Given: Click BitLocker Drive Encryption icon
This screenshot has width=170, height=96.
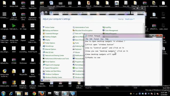Looking at the screenshot, I should 74,30.
